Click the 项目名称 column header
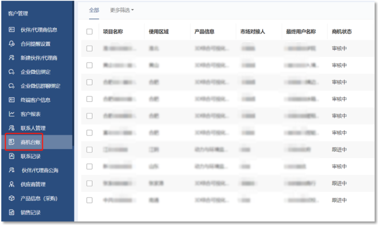The image size is (378, 225). tap(113, 32)
